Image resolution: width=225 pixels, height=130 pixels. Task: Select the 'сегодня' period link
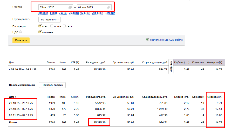pyautogui.click(x=43, y=13)
